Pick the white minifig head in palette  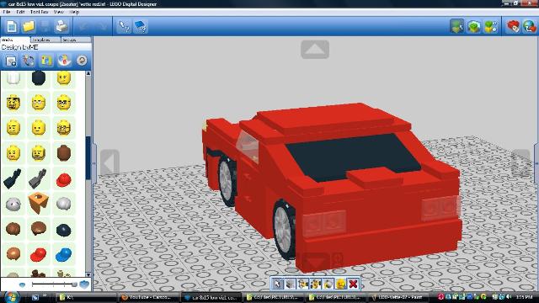[13, 77]
